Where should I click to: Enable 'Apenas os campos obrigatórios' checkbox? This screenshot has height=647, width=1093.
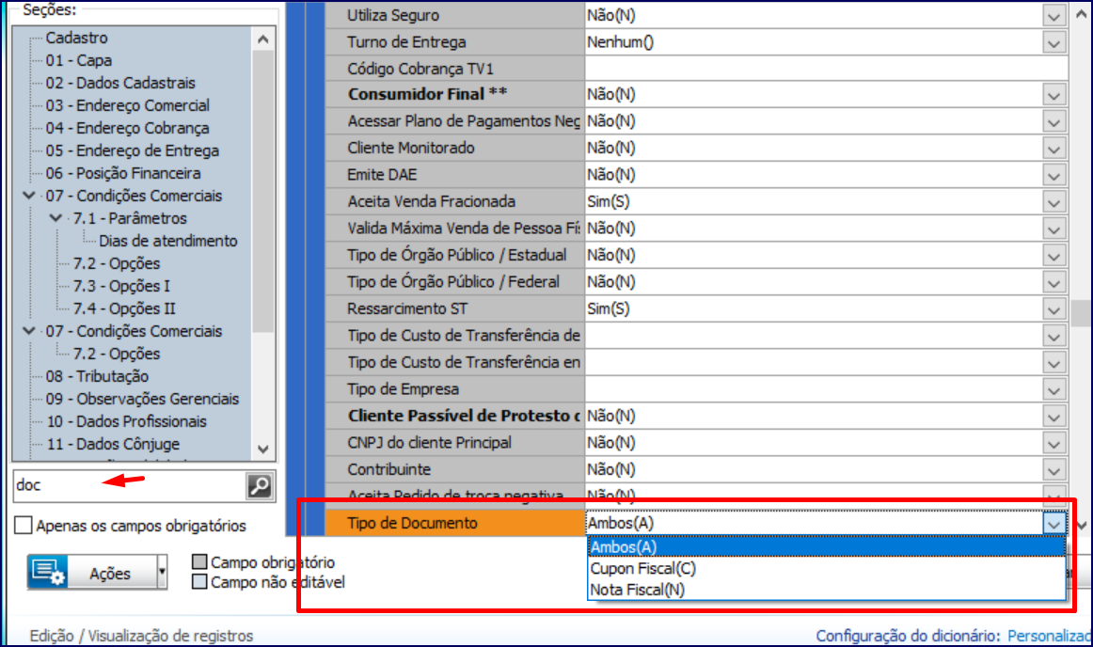[x=23, y=525]
